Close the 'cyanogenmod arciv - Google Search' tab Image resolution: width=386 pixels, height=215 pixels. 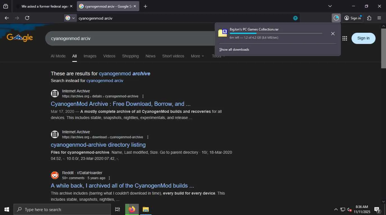point(135,6)
